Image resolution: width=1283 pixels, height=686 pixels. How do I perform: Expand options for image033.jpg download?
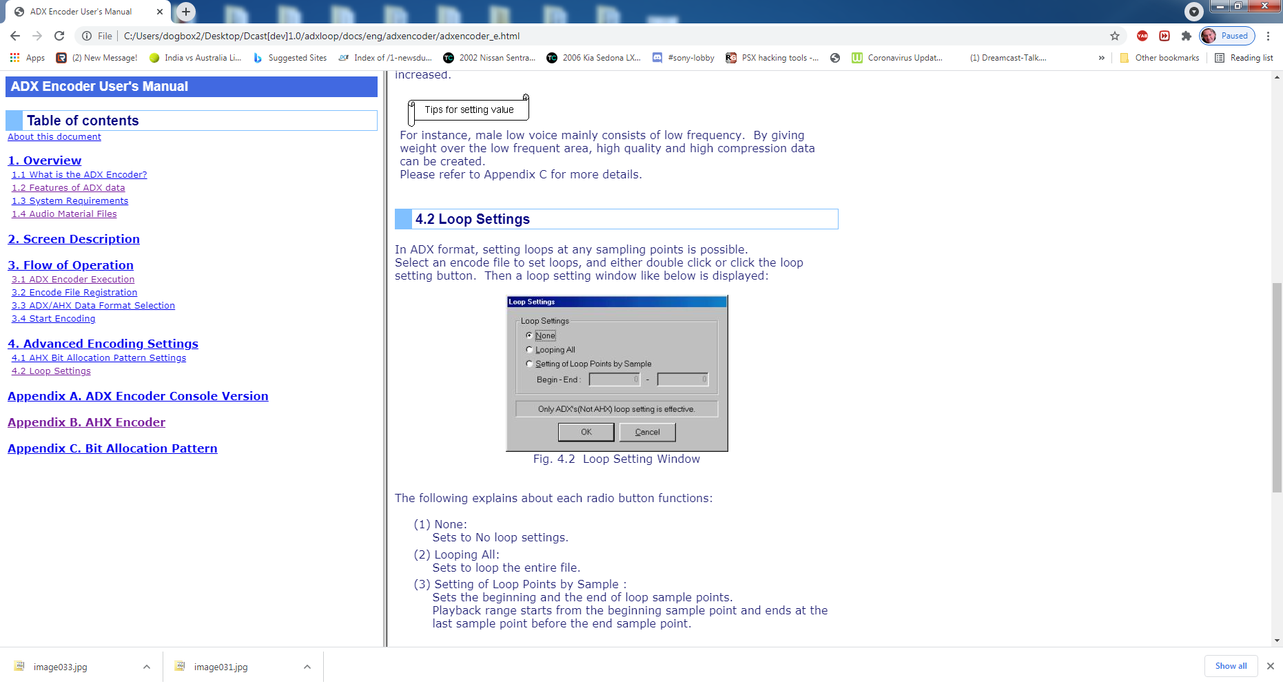pos(147,667)
